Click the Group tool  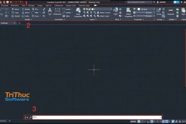pos(159,11)
